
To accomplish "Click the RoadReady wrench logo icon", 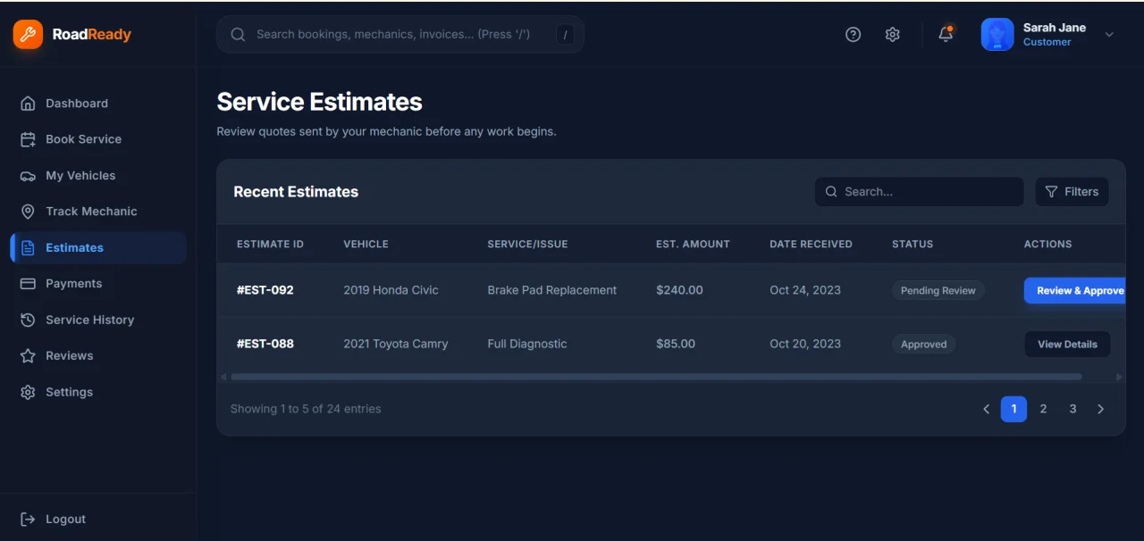I will (28, 35).
